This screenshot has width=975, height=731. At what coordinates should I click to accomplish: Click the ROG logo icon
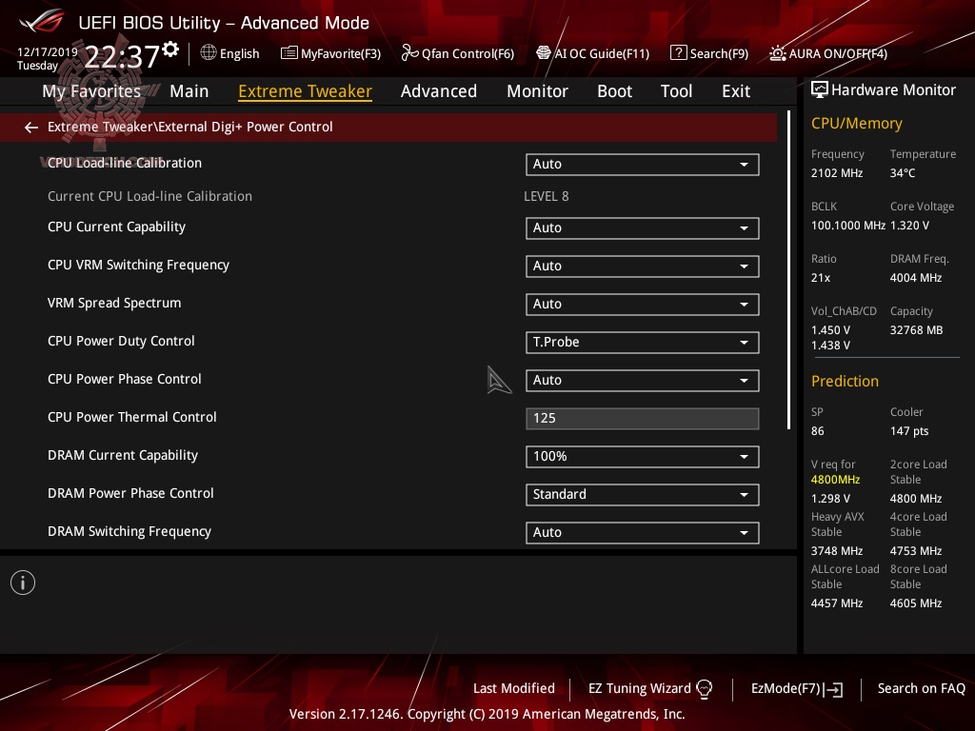click(42, 21)
